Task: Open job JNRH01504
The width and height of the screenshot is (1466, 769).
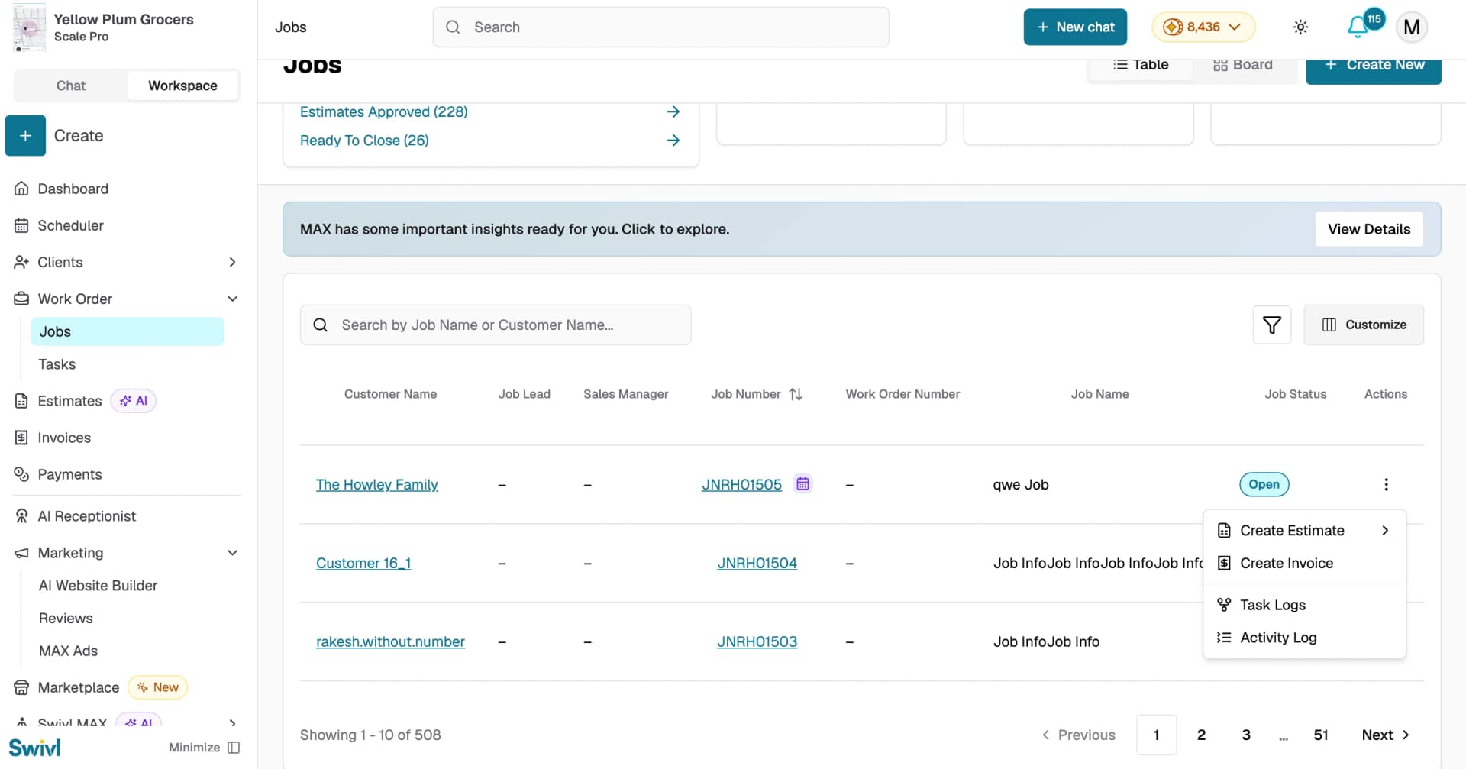Action: (x=757, y=564)
